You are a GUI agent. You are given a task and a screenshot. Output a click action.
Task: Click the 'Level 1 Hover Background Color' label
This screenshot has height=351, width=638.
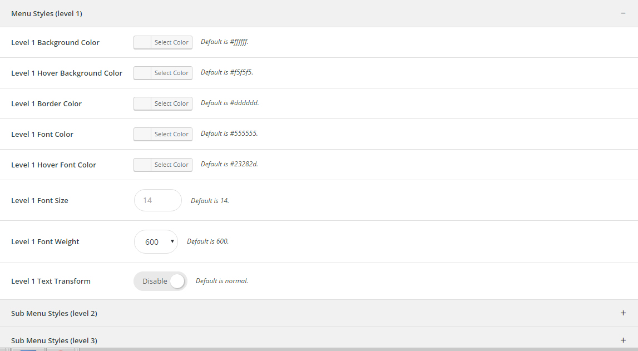coord(67,73)
